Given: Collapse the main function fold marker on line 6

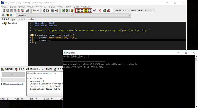Looking at the screenshot, I should [32, 35].
